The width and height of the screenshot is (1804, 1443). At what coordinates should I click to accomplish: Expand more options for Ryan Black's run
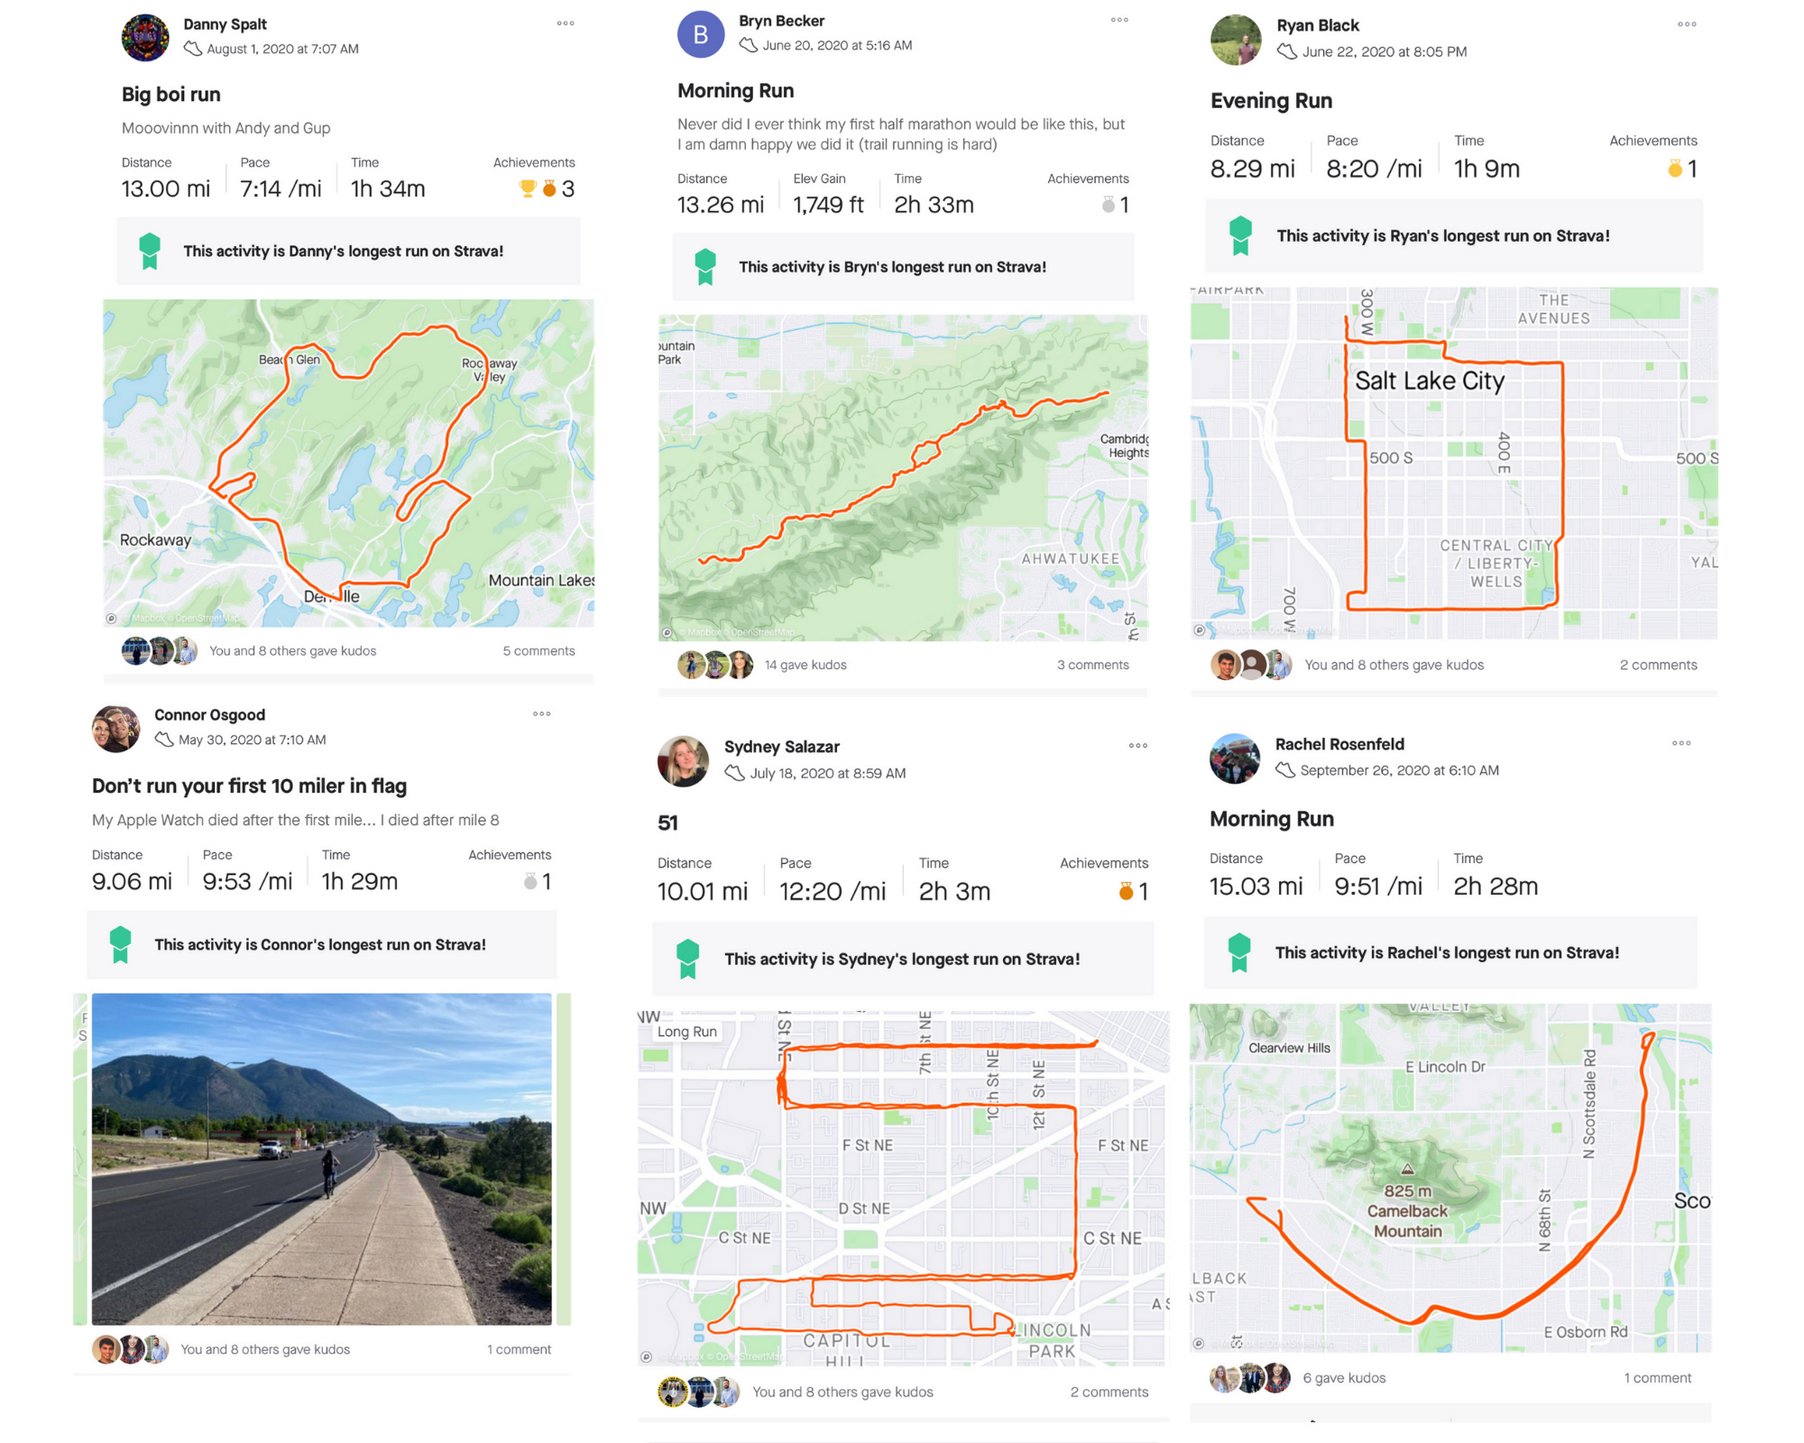tap(1687, 24)
